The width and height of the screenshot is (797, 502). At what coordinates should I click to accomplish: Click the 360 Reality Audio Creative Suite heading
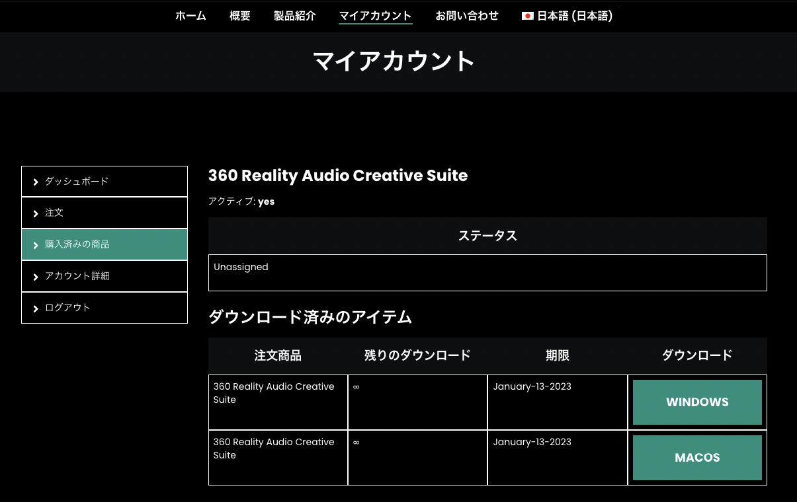point(338,176)
